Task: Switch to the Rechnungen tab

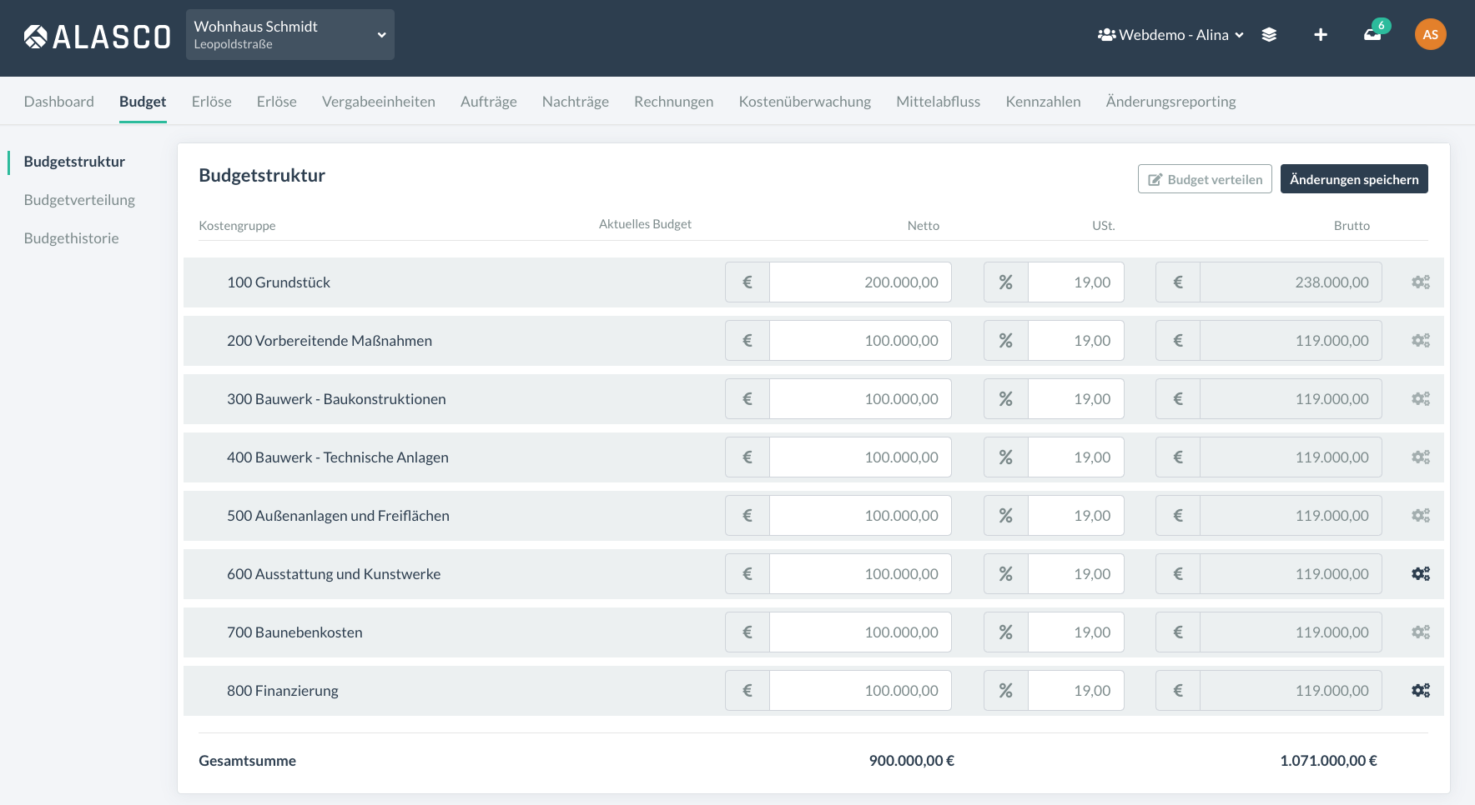Action: (x=674, y=102)
